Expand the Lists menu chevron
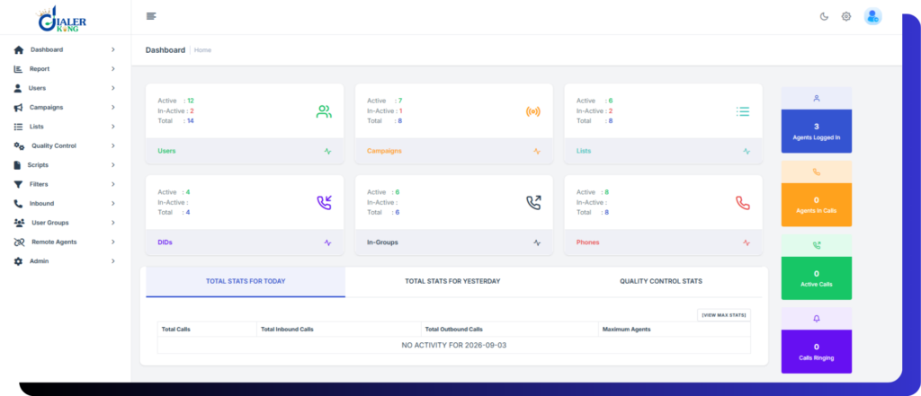The image size is (921, 396). pos(112,127)
